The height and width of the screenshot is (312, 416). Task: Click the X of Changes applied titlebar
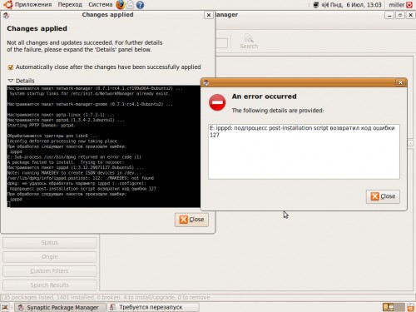coord(209,15)
